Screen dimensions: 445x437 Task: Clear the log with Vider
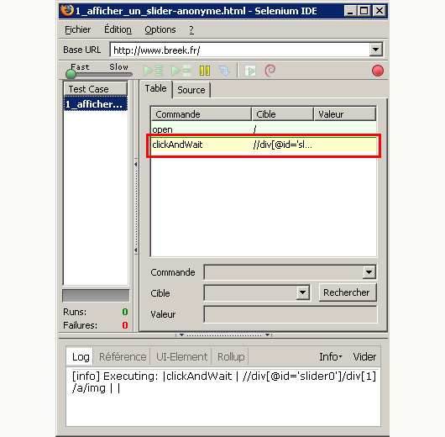tap(364, 356)
